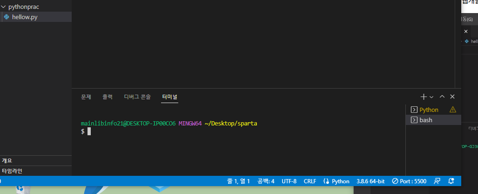Viewport: 478px width, 194px height.
Task: Click the ~/Desktop/sparta path text
Action: click(x=231, y=124)
